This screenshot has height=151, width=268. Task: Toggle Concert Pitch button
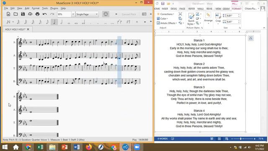[129, 14]
